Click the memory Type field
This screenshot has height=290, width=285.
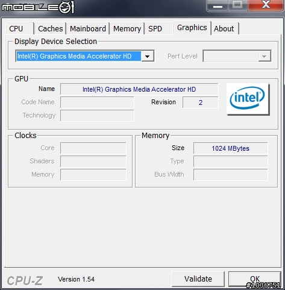231,162
